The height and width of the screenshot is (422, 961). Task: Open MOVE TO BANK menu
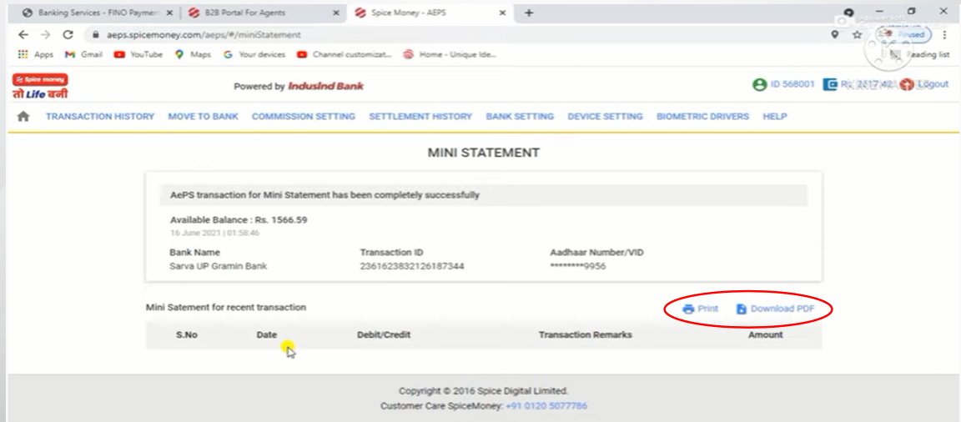click(x=203, y=117)
